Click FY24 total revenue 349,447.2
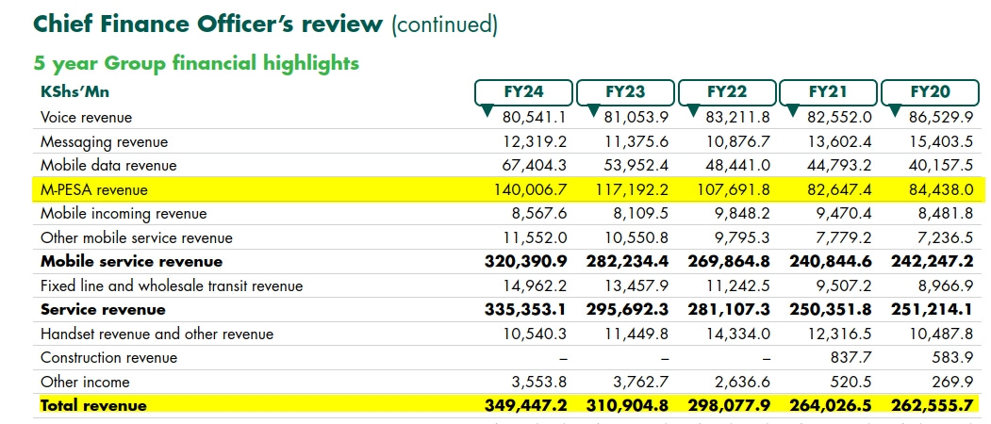The width and height of the screenshot is (991, 424). pyautogui.click(x=526, y=406)
